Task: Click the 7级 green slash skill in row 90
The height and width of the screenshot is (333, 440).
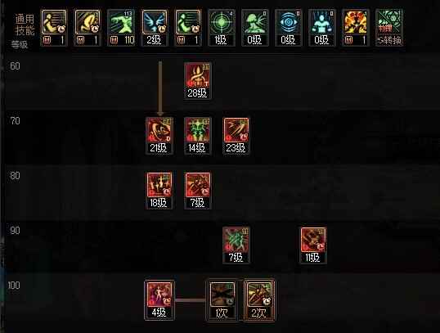Action: click(236, 245)
